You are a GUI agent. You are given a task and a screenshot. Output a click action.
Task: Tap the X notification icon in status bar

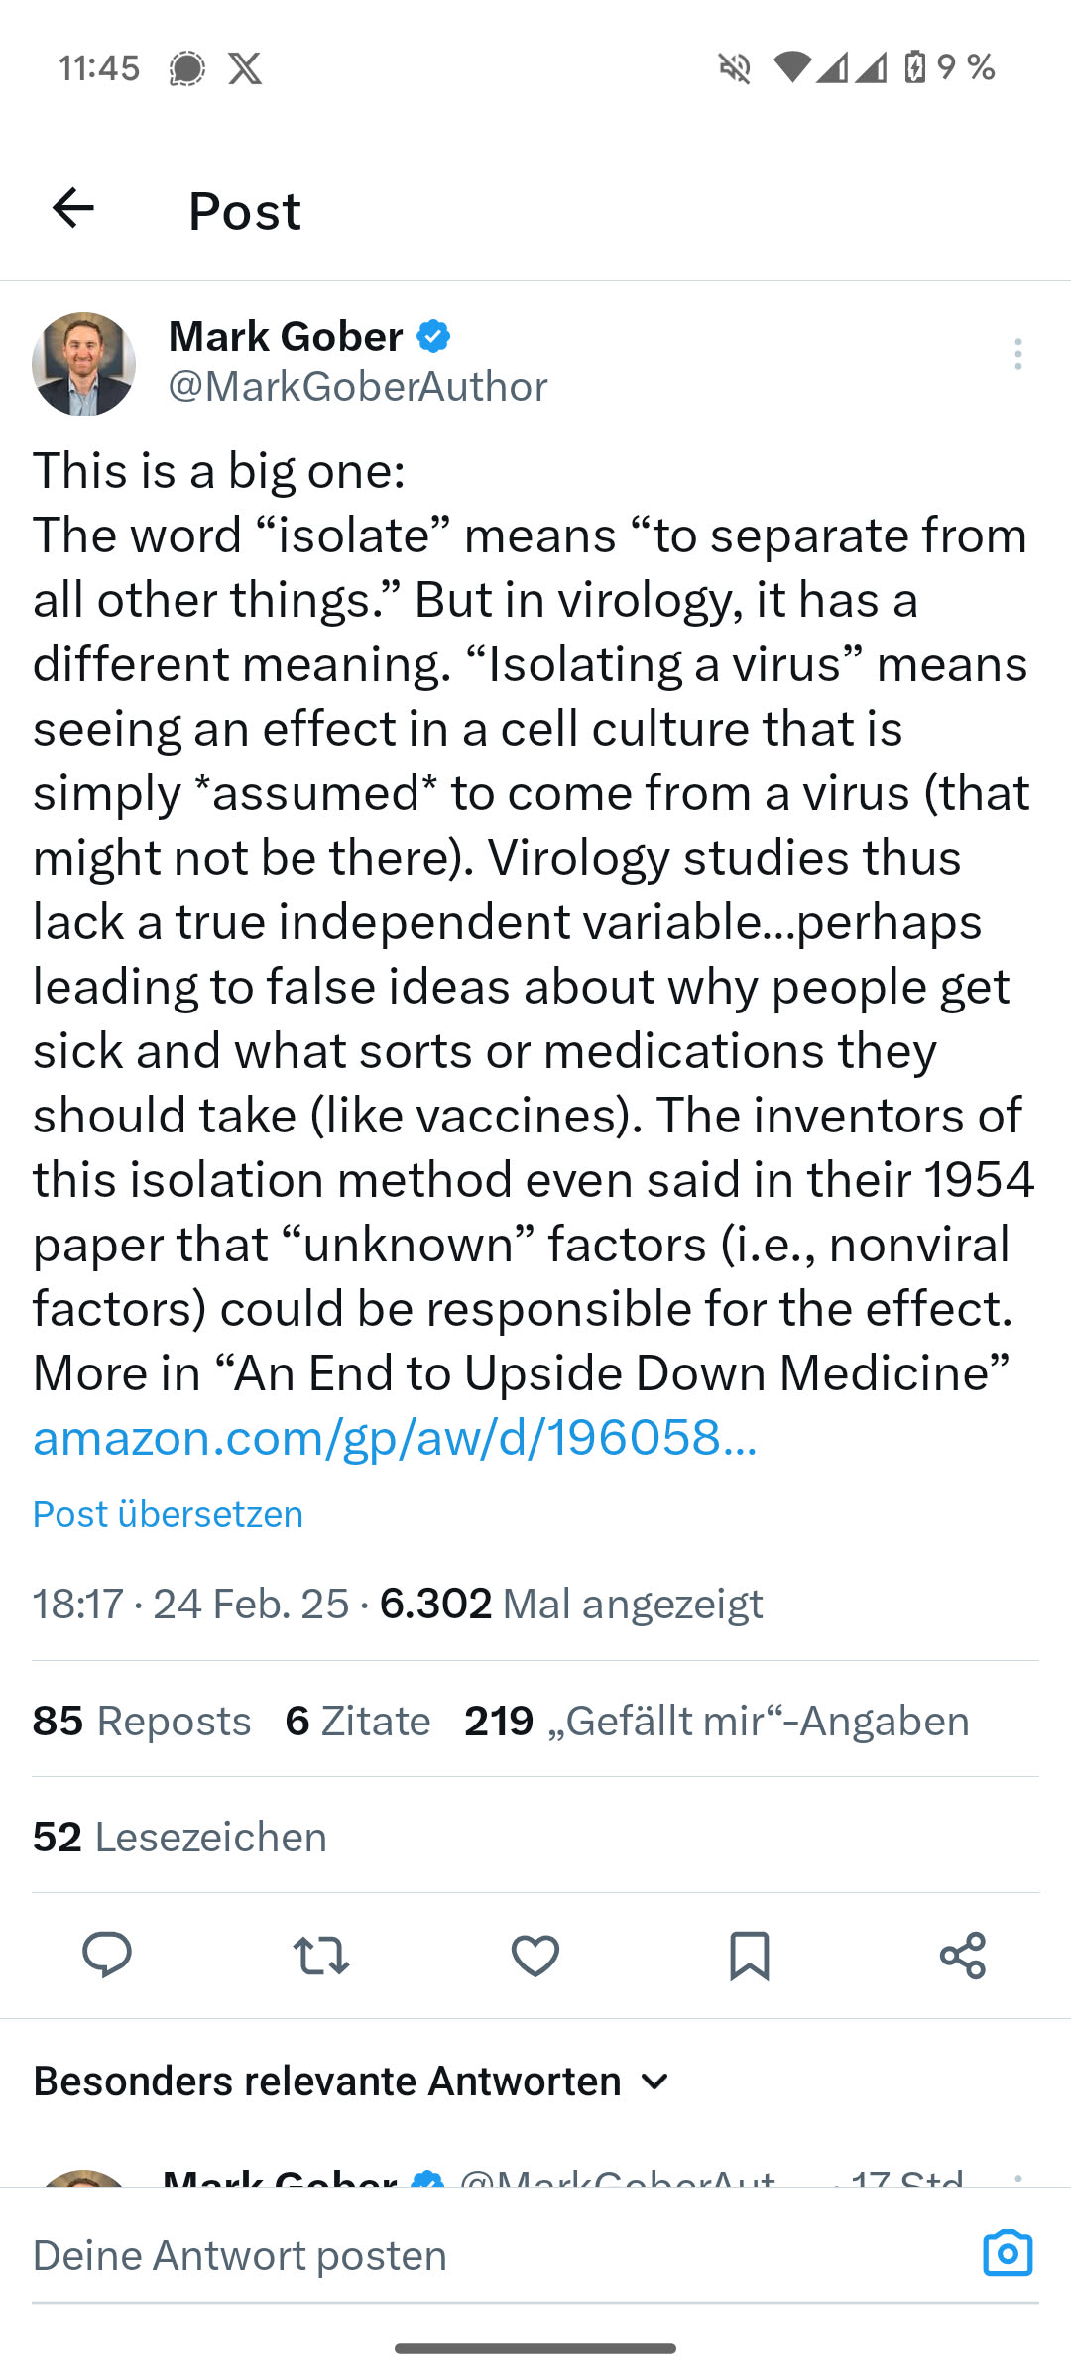pyautogui.click(x=245, y=68)
